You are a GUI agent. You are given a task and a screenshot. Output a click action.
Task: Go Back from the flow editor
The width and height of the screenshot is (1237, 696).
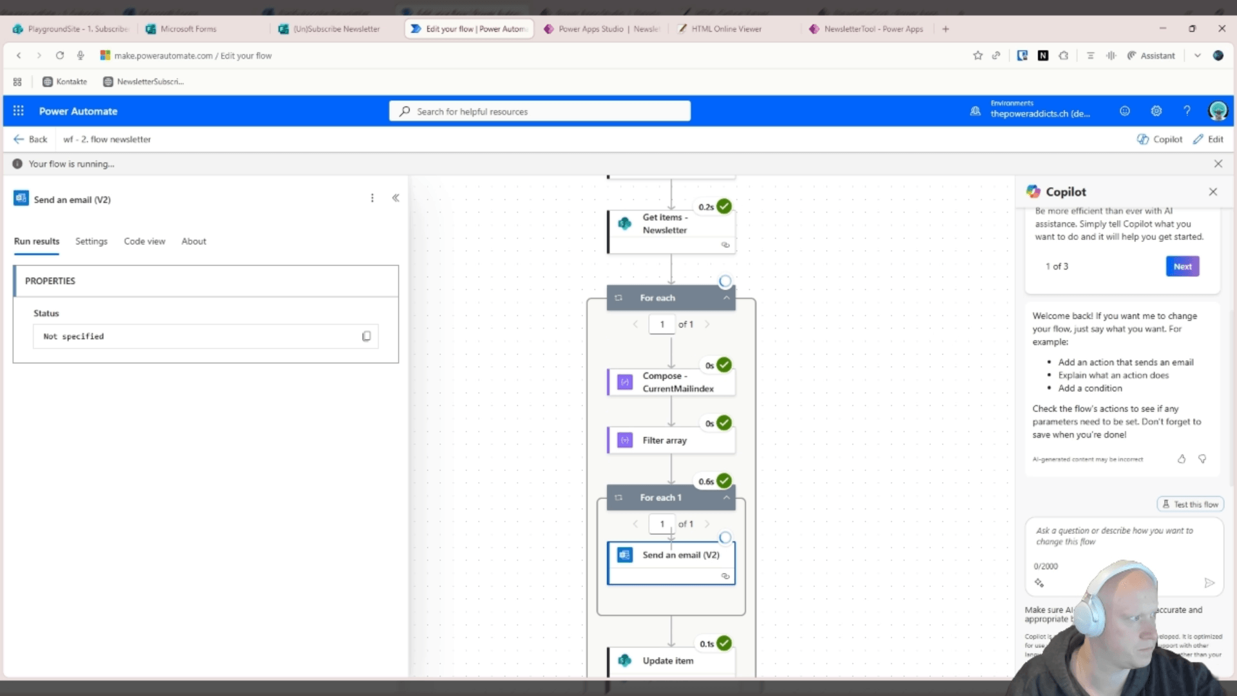(30, 139)
